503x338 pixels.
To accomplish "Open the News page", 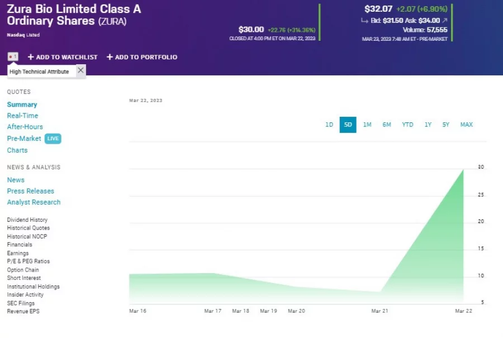I will 15,180.
